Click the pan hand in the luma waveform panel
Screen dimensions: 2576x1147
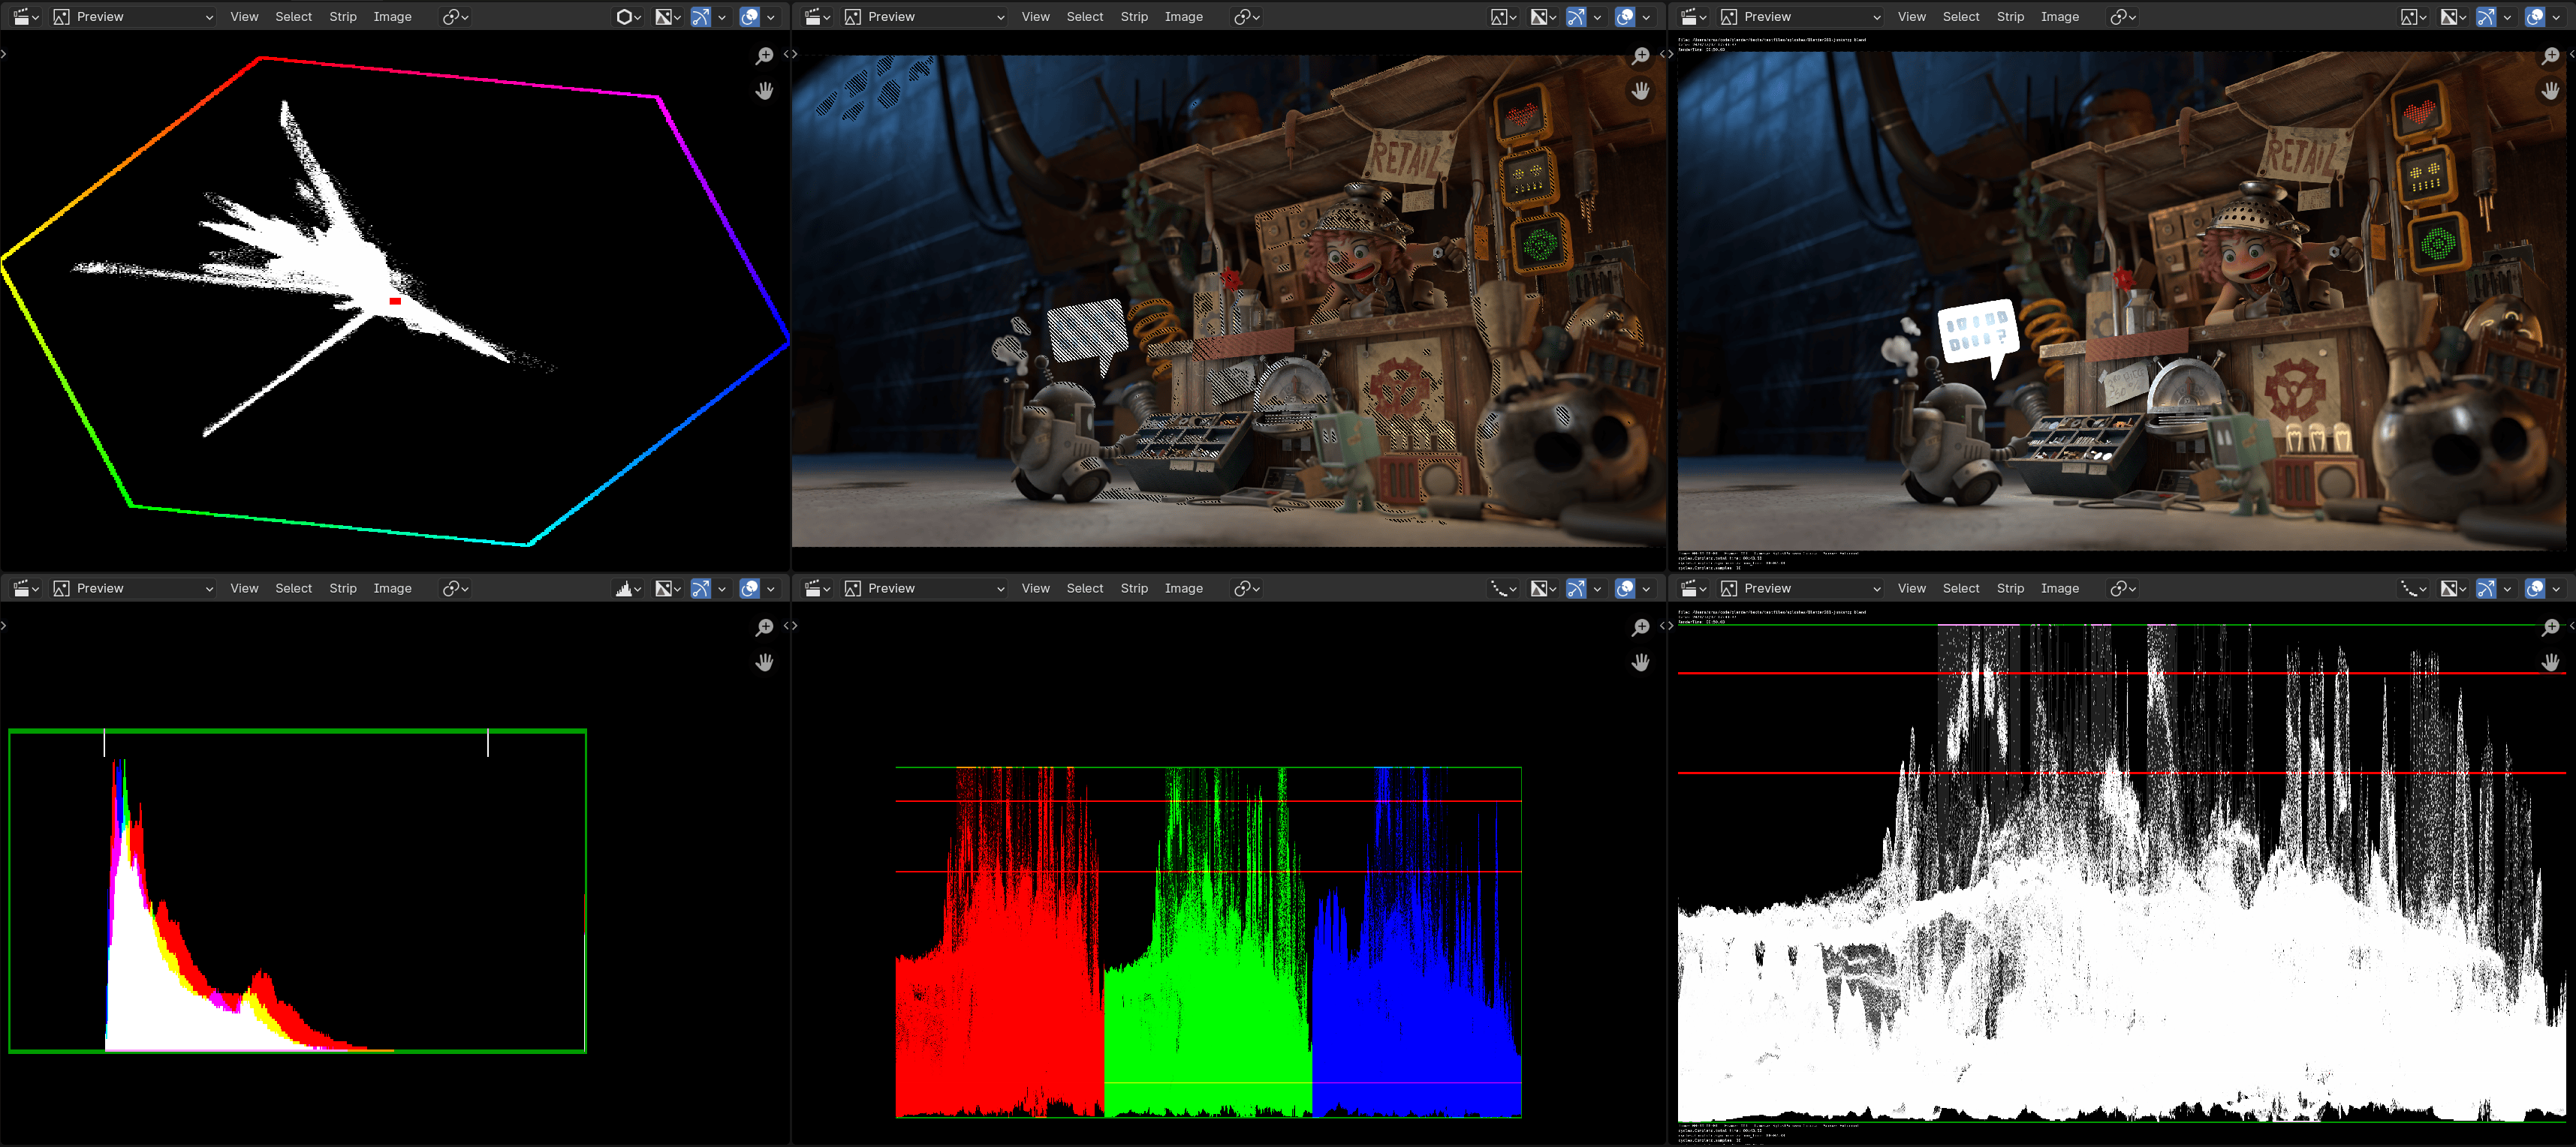point(2550,662)
